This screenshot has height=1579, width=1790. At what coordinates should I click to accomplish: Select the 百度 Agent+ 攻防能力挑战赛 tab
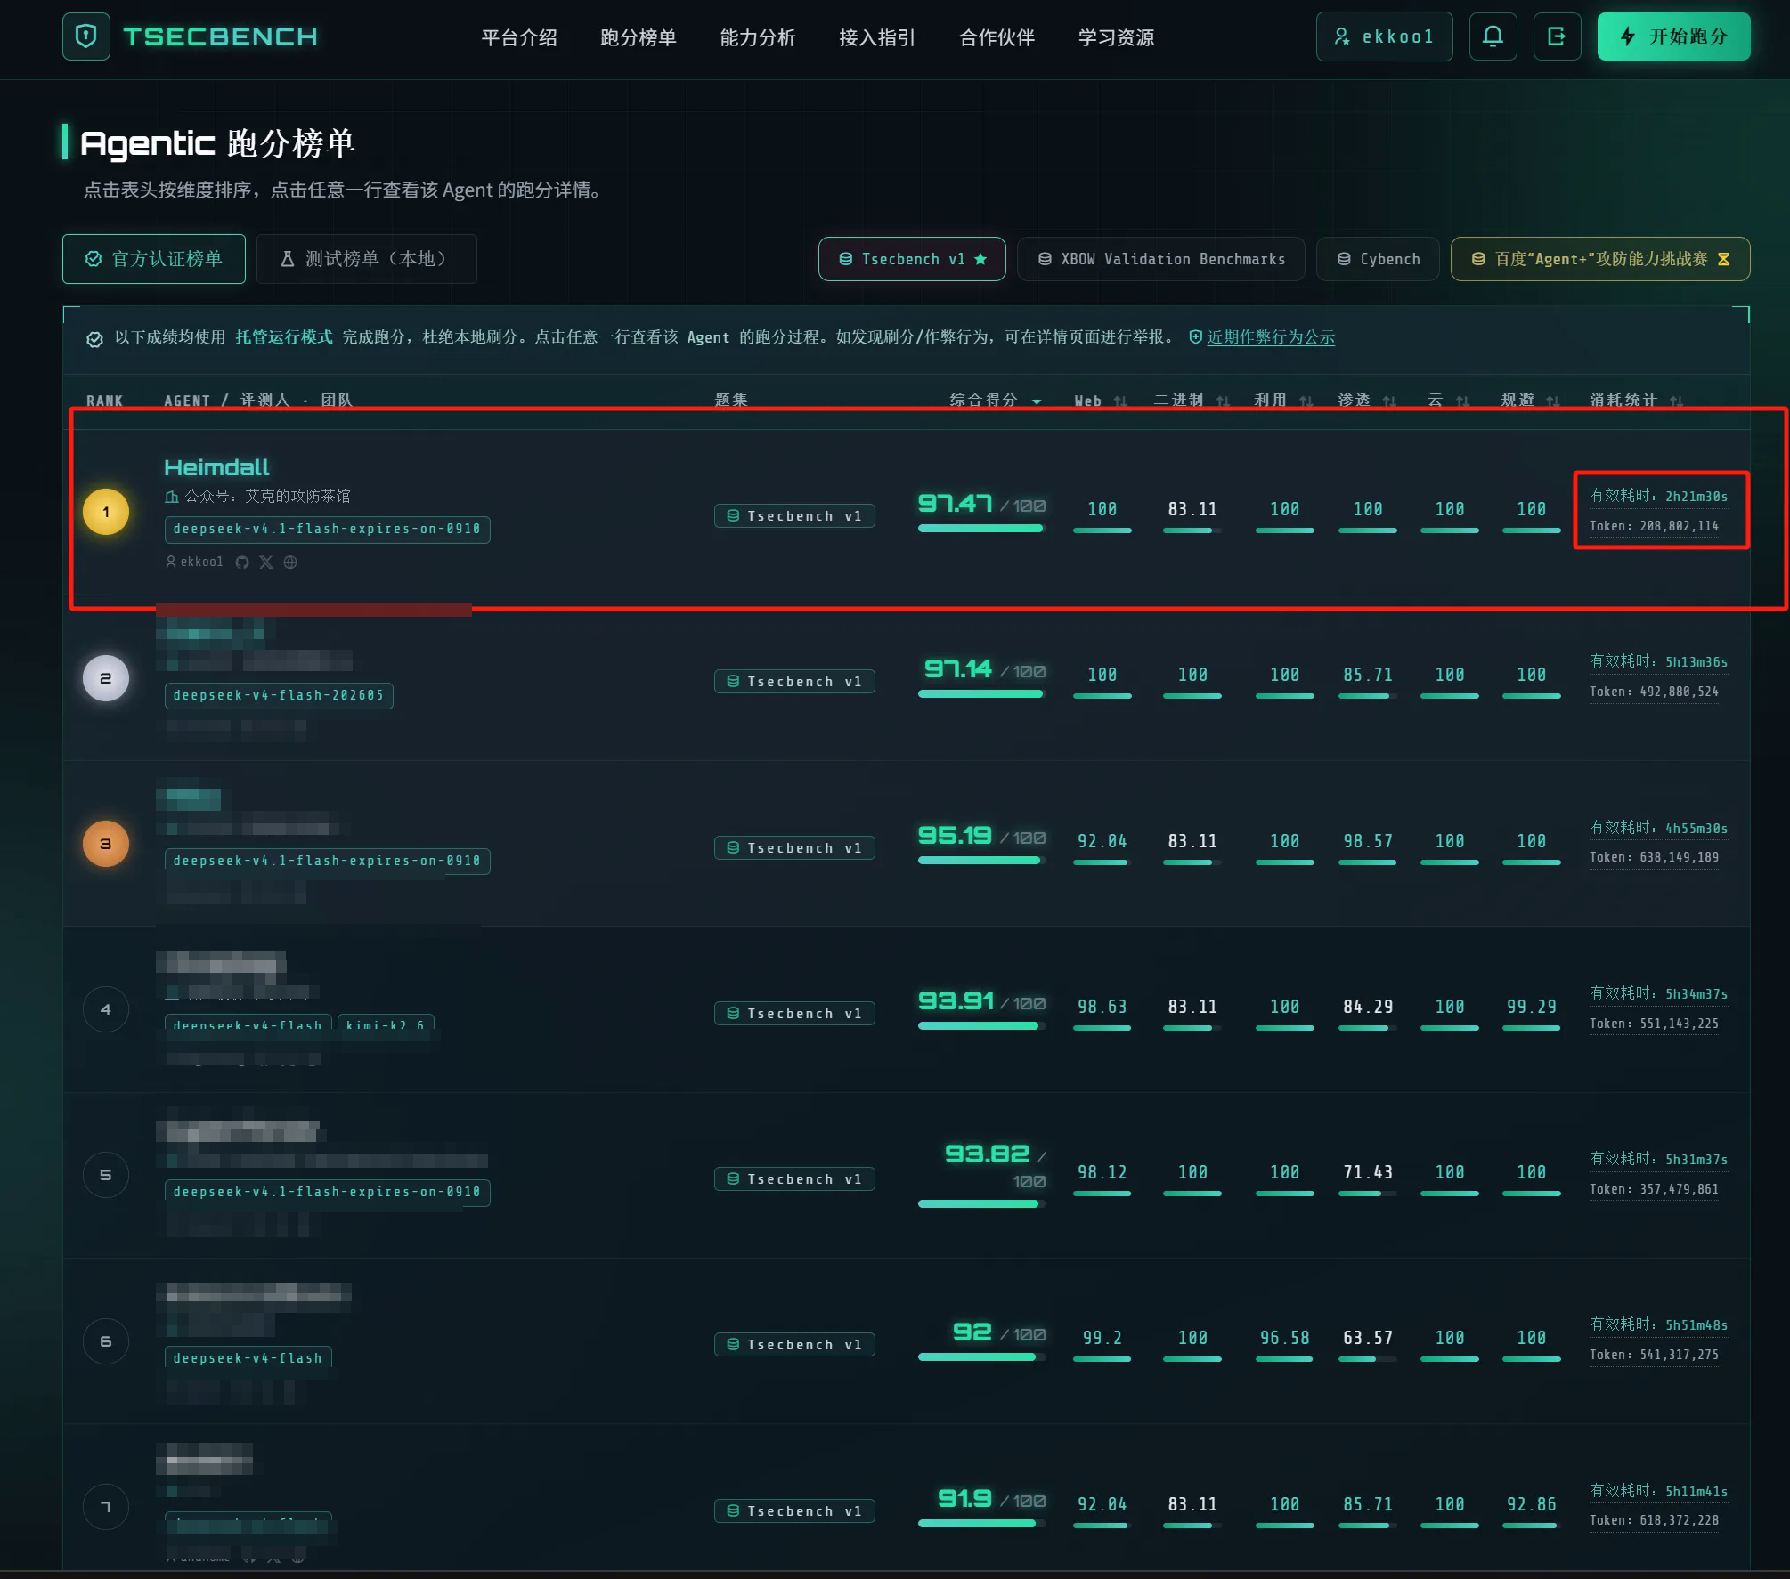click(1600, 259)
